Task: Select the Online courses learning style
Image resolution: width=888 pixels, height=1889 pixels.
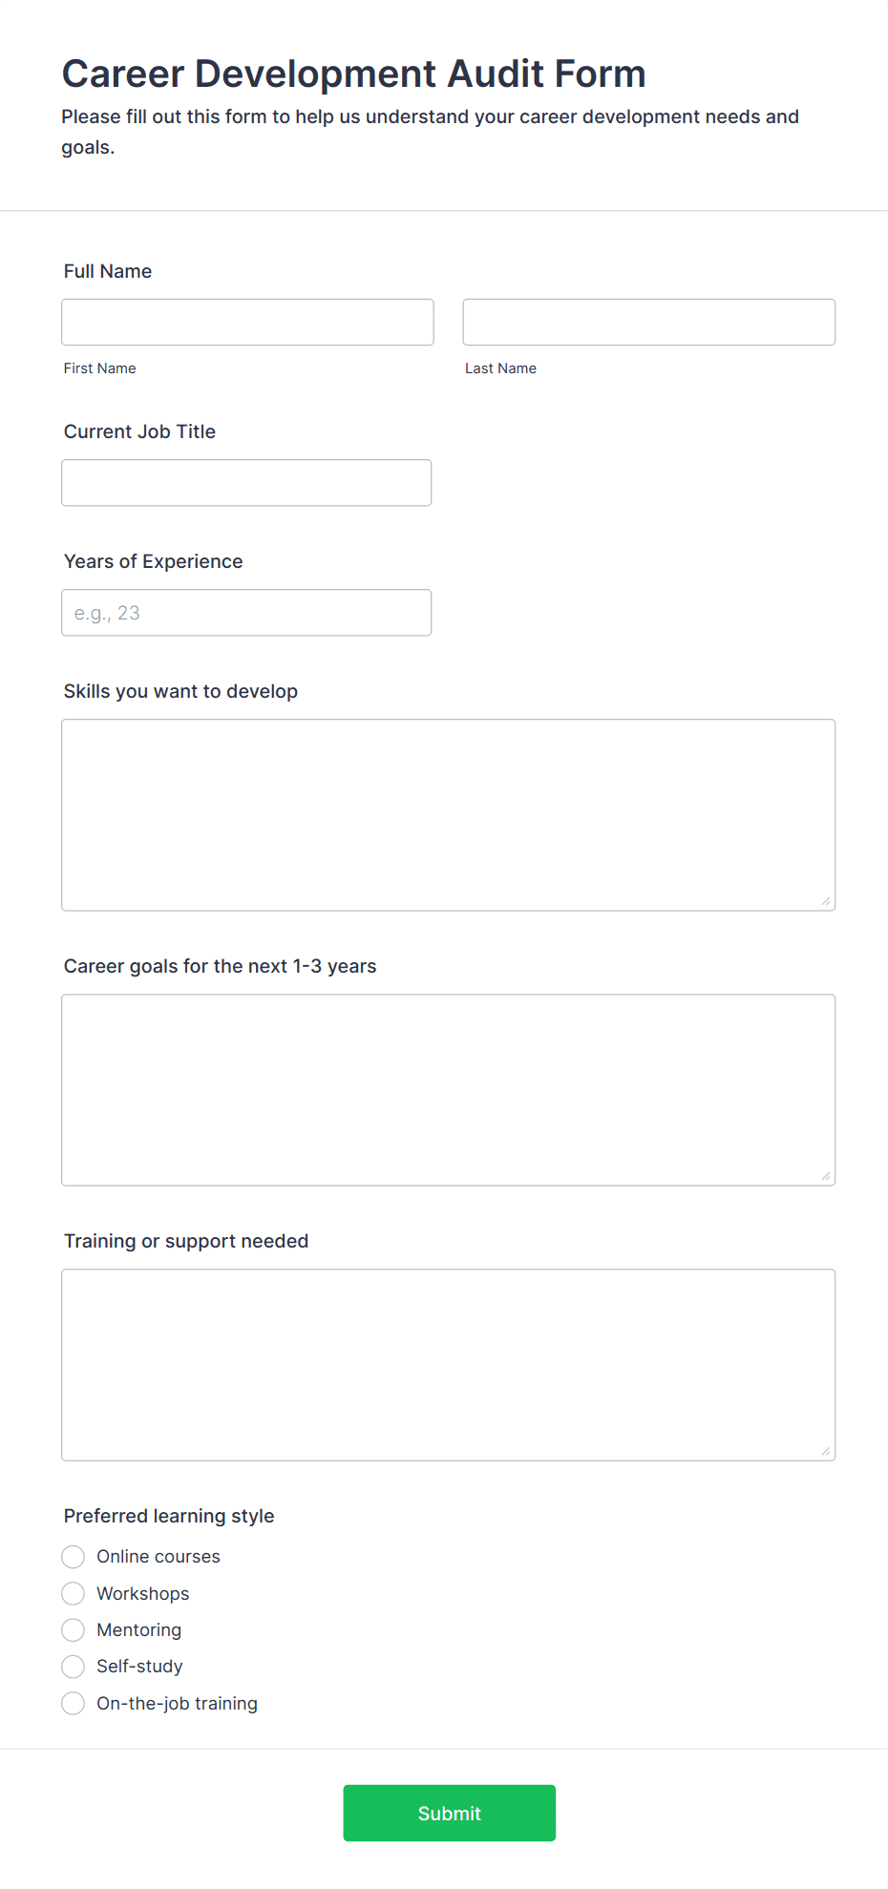Action: click(x=73, y=1556)
